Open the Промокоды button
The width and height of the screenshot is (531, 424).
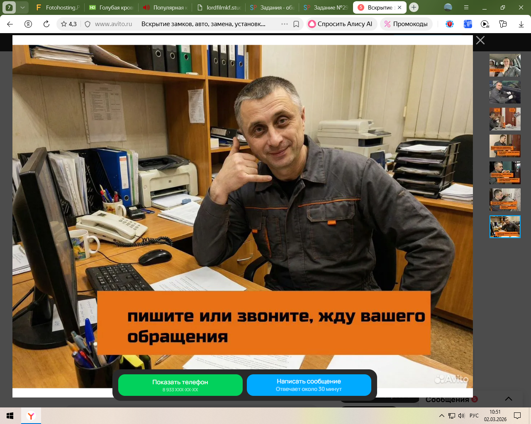(406, 24)
